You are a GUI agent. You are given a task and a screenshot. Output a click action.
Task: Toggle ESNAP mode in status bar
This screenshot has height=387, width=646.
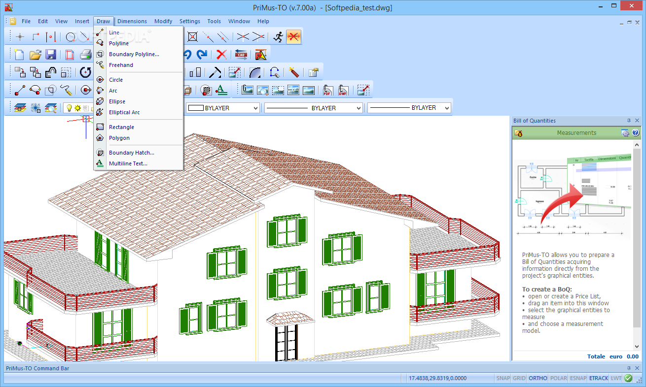(578, 378)
